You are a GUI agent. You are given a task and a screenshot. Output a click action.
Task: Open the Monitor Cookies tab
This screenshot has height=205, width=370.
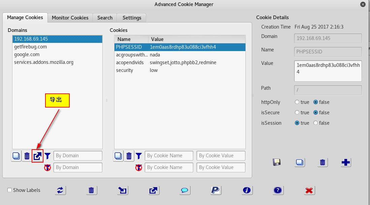[x=70, y=18]
